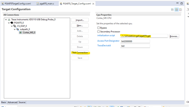Viewport: 189px width, 107px height.
Task: Click the New... button
Action: [80, 26]
